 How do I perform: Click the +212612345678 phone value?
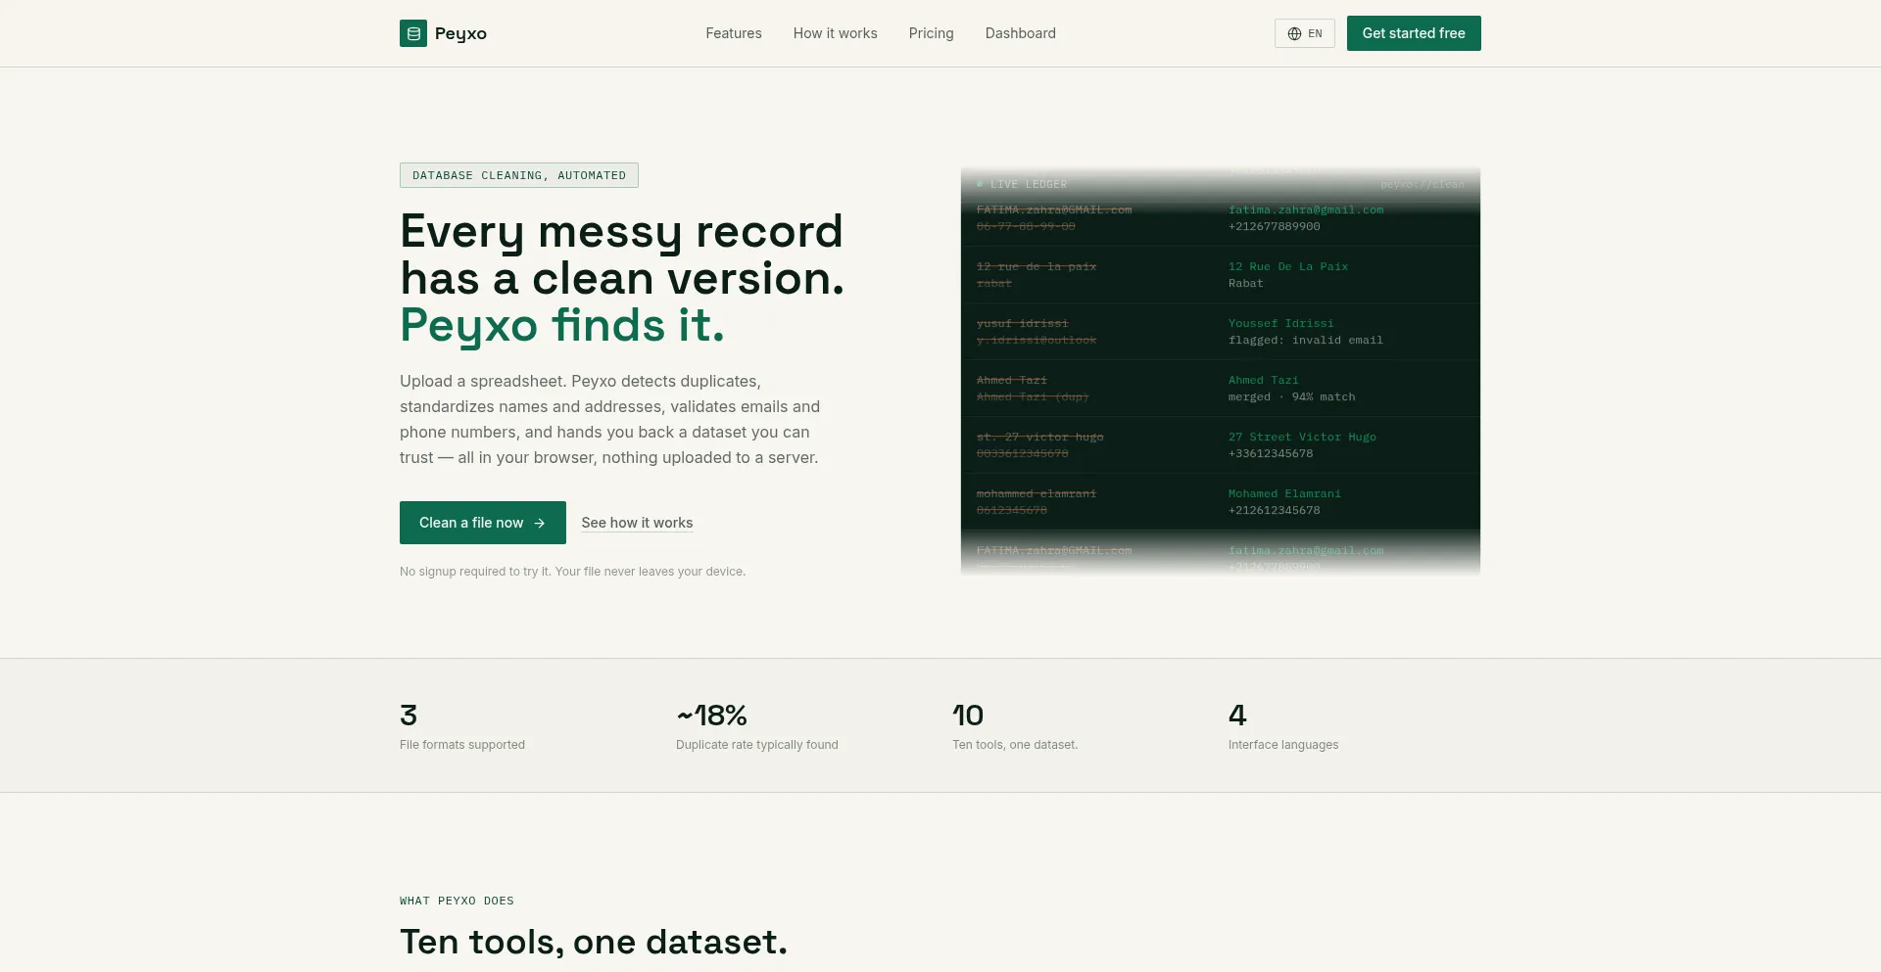(1275, 510)
